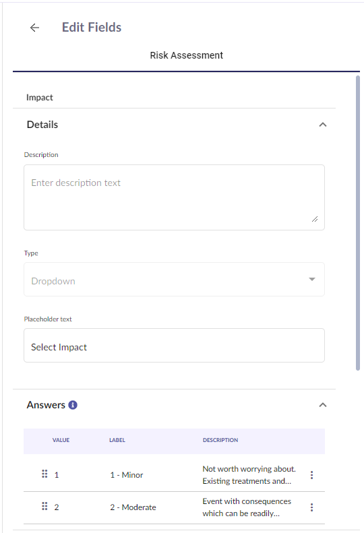Collapse the Details section chevron

point(323,125)
